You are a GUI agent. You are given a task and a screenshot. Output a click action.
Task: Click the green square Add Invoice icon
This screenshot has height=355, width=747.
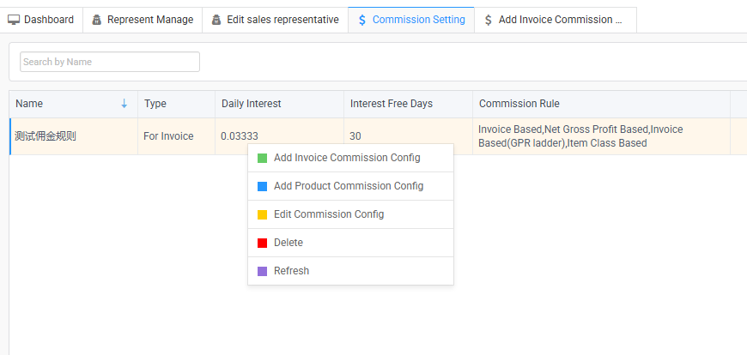[x=263, y=158]
